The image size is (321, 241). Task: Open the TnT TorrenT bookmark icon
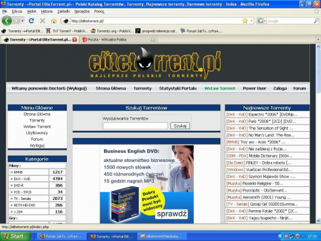click(x=48, y=31)
